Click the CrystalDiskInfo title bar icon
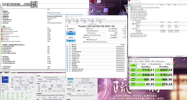The width and height of the screenshot is (187, 100). tap(67, 17)
